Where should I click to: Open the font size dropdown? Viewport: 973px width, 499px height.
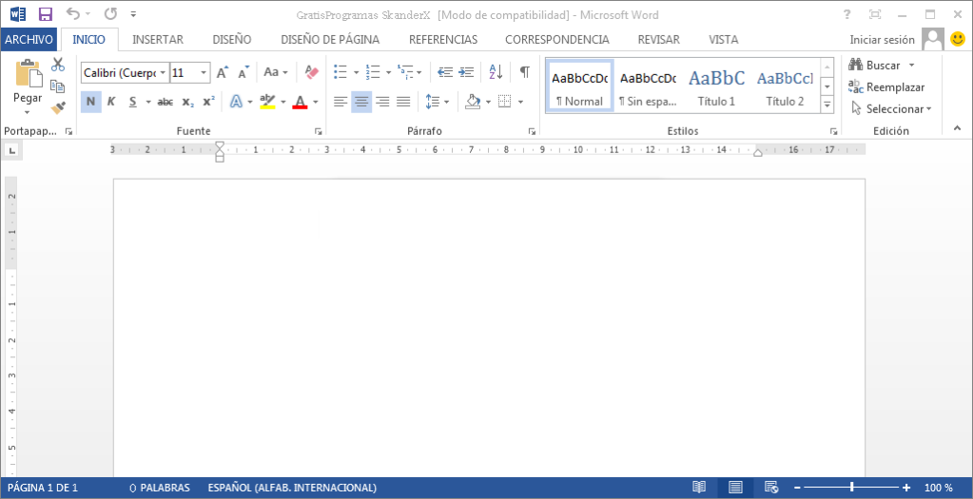pyautogui.click(x=204, y=72)
